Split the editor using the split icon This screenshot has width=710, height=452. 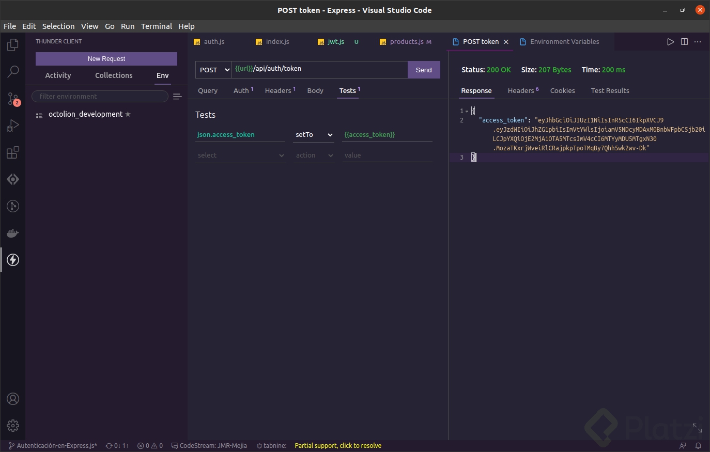684,42
